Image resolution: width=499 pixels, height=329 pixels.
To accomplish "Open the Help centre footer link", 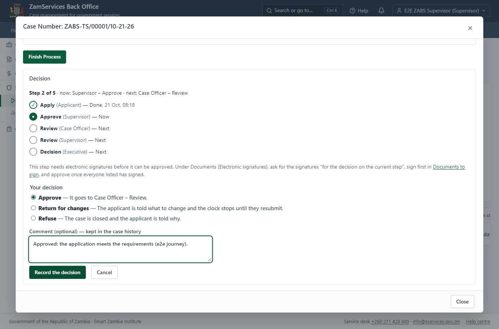I will coord(478,322).
